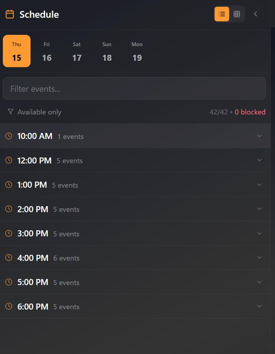The width and height of the screenshot is (275, 354).
Task: Expand the 5:00 PM events list
Action: tap(259, 282)
